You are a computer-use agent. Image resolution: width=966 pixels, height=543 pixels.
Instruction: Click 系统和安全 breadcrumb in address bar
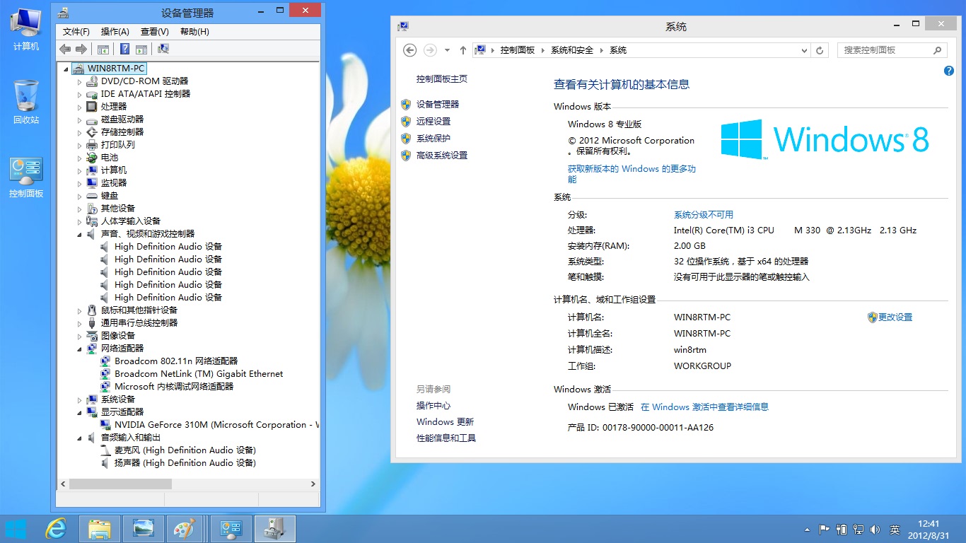tap(572, 50)
